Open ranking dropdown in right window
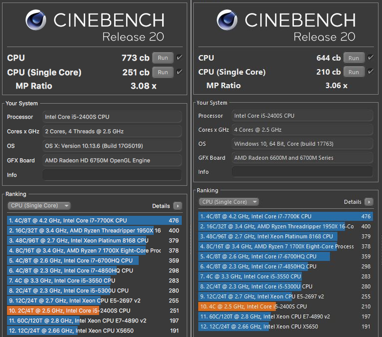This screenshot has height=337, width=382. tap(229, 202)
